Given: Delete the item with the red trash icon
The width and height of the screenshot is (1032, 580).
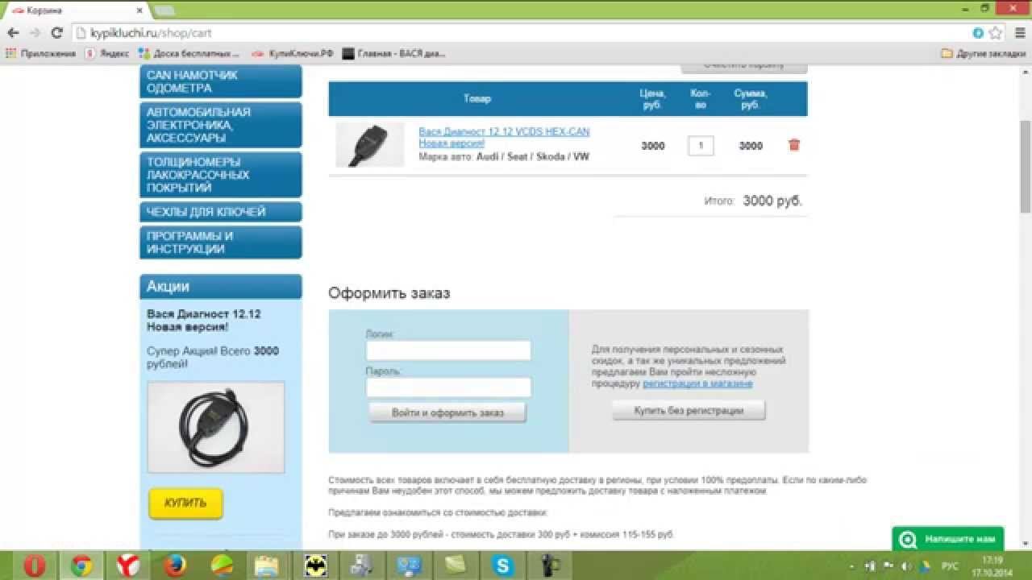Looking at the screenshot, I should pos(794,145).
